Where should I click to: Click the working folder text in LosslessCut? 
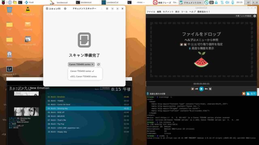pos(243,16)
